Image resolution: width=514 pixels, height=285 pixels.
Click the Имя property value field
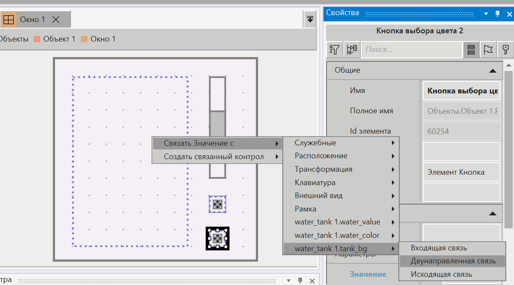tap(461, 91)
